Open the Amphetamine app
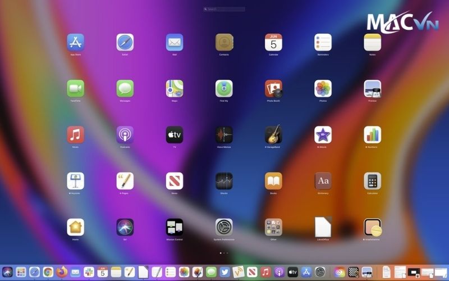 (373, 227)
